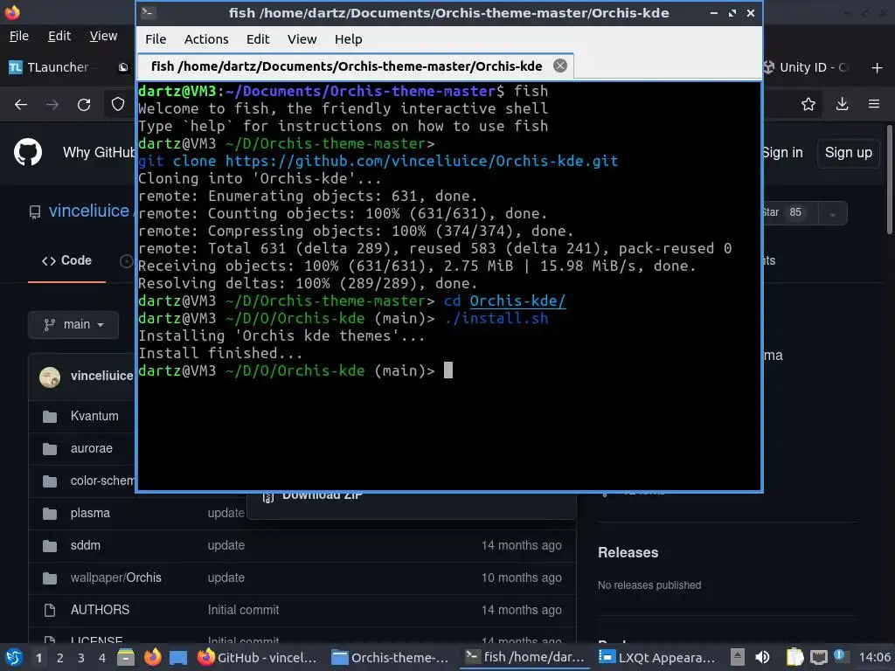Open the Firefox downloads panel
This screenshot has width=895, height=671.
click(842, 104)
